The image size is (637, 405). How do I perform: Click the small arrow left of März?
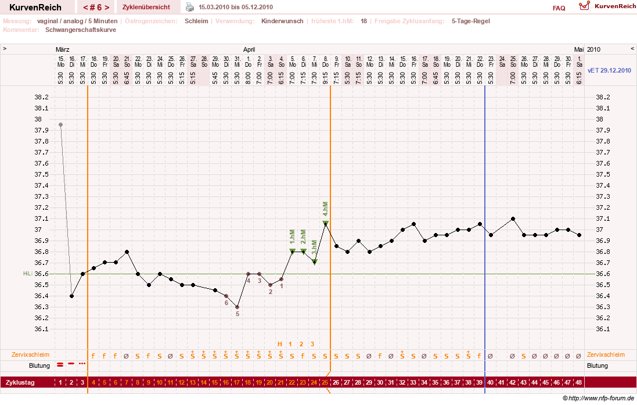(x=5, y=48)
